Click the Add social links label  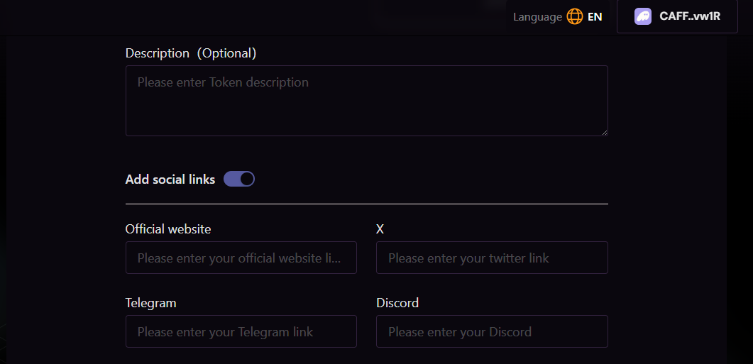tap(170, 180)
